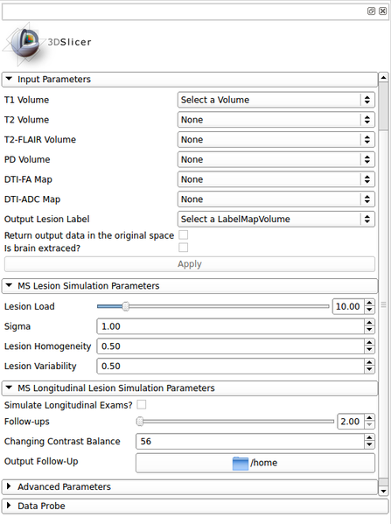Viewport: 391px width, 524px height.
Task: Click the Lesion Variability field
Action: click(231, 367)
